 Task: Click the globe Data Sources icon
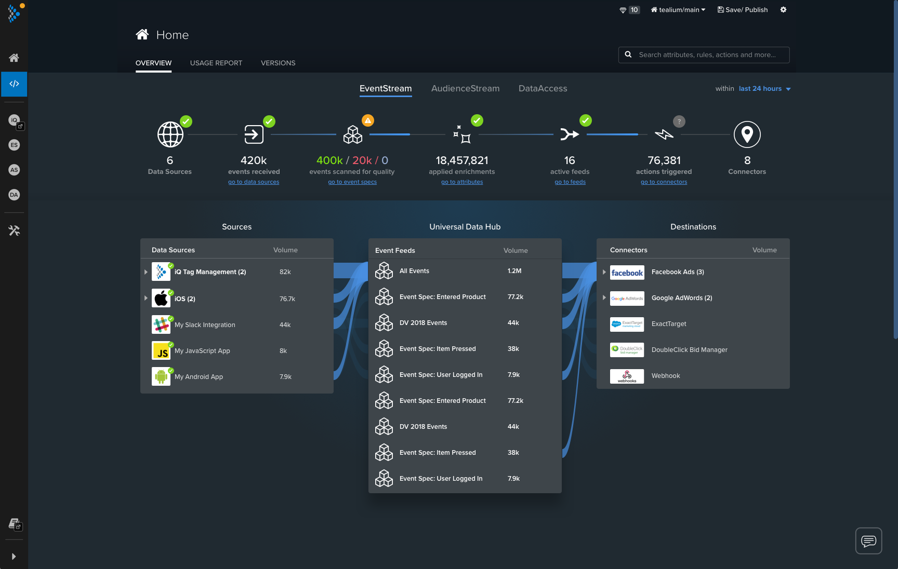pyautogui.click(x=170, y=134)
